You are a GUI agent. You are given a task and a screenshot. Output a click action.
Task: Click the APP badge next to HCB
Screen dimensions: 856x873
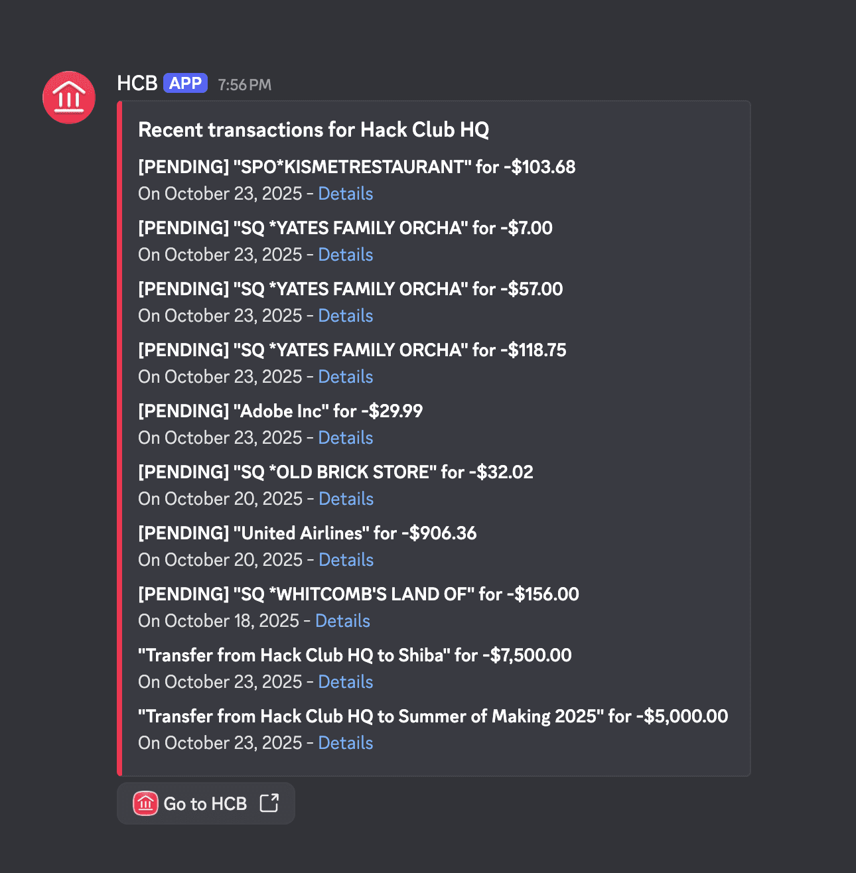pyautogui.click(x=185, y=84)
